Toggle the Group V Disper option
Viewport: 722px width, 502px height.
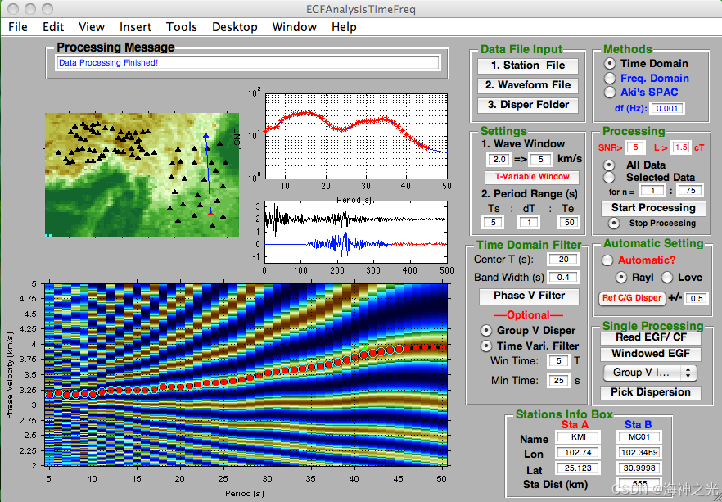click(485, 330)
